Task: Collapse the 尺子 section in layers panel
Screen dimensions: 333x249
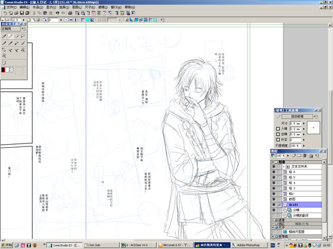Action: tap(273, 228)
